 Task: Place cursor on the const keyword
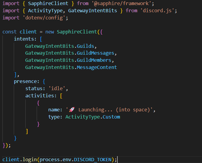coord(10,32)
